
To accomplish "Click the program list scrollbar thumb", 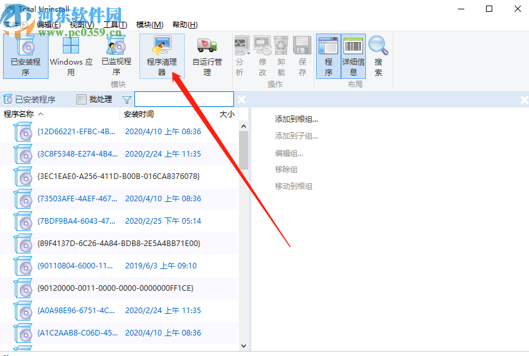I will (x=243, y=150).
